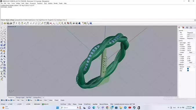Click the Lens Length value field
The image size is (196, 110).
pyautogui.click(x=191, y=43)
